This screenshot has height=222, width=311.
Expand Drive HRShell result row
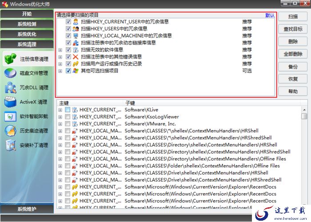pyautogui.click(x=60, y=173)
